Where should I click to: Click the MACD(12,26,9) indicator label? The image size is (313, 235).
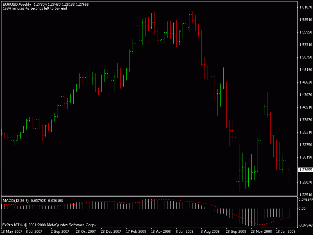click(16, 201)
